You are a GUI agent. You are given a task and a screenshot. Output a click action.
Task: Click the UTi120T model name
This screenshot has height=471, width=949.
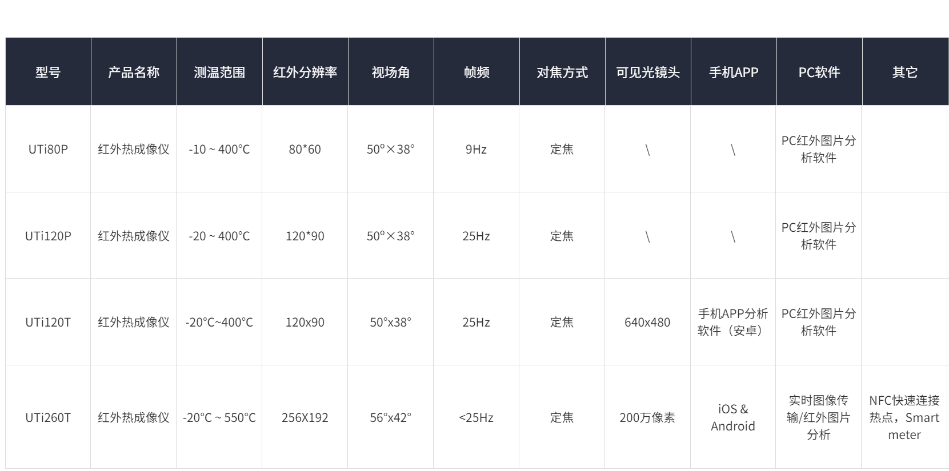(48, 323)
